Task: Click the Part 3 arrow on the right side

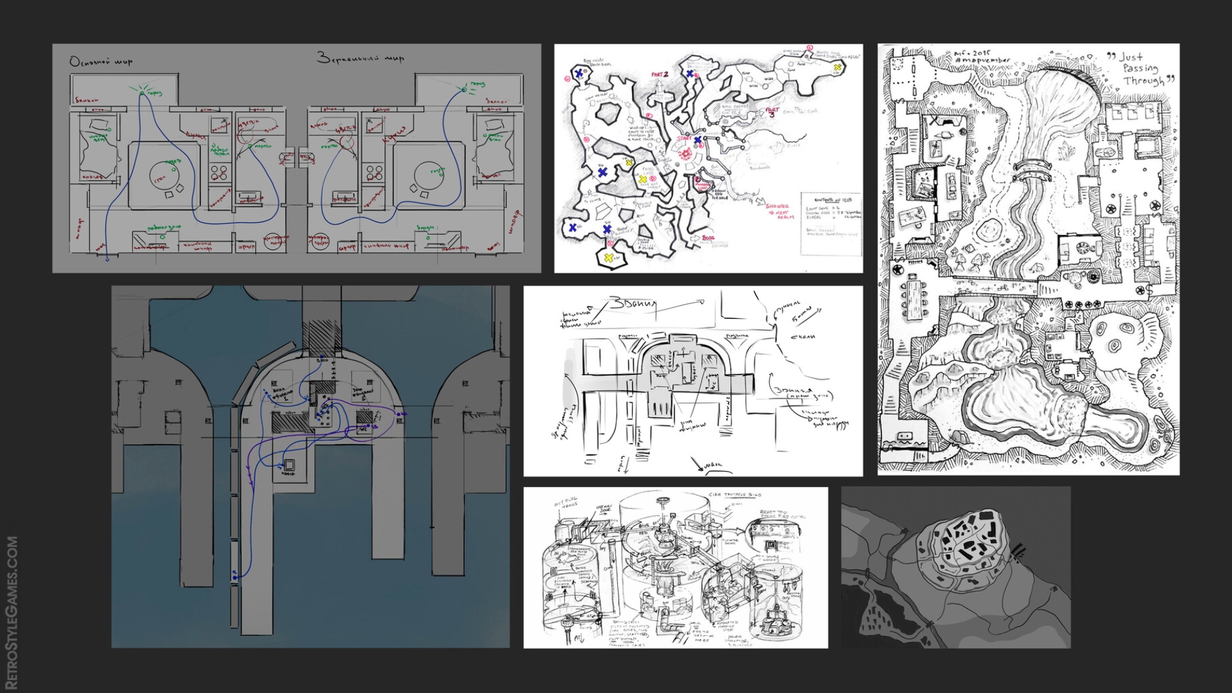Action: coord(759,112)
